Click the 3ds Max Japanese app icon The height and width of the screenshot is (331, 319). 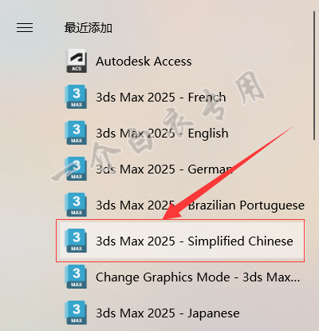(77, 313)
